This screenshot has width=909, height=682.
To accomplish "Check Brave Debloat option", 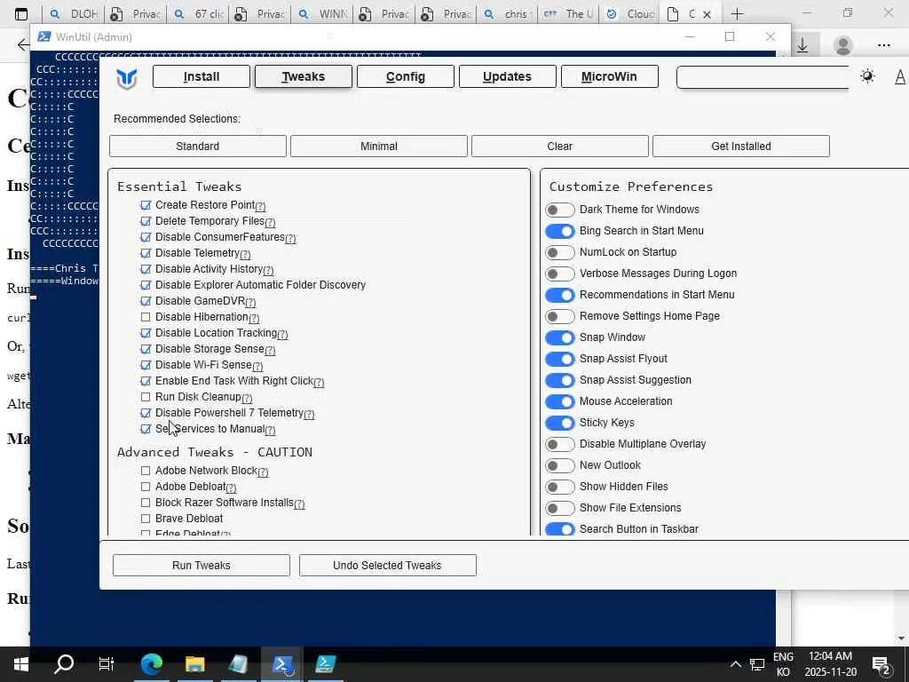I will click(x=146, y=519).
